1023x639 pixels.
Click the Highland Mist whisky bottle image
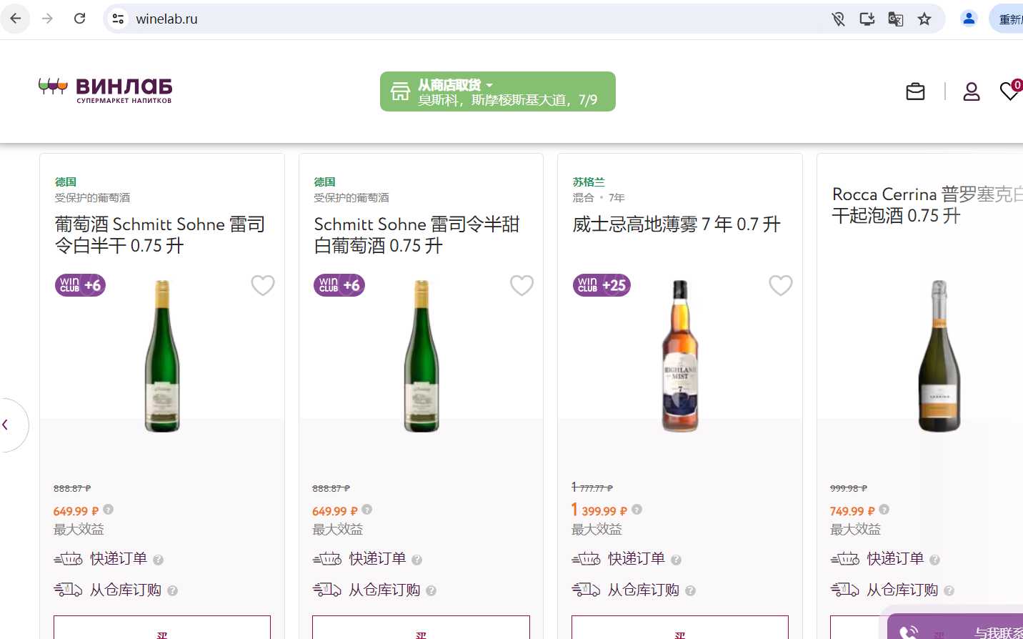(680, 356)
